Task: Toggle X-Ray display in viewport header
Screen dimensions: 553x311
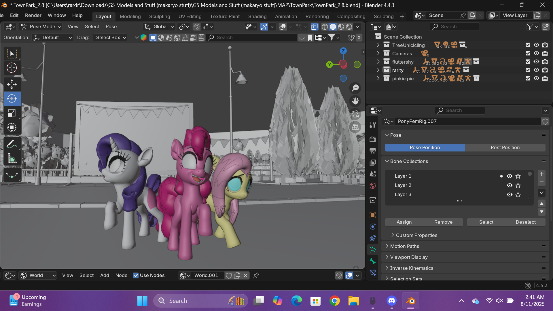Action: point(315,27)
